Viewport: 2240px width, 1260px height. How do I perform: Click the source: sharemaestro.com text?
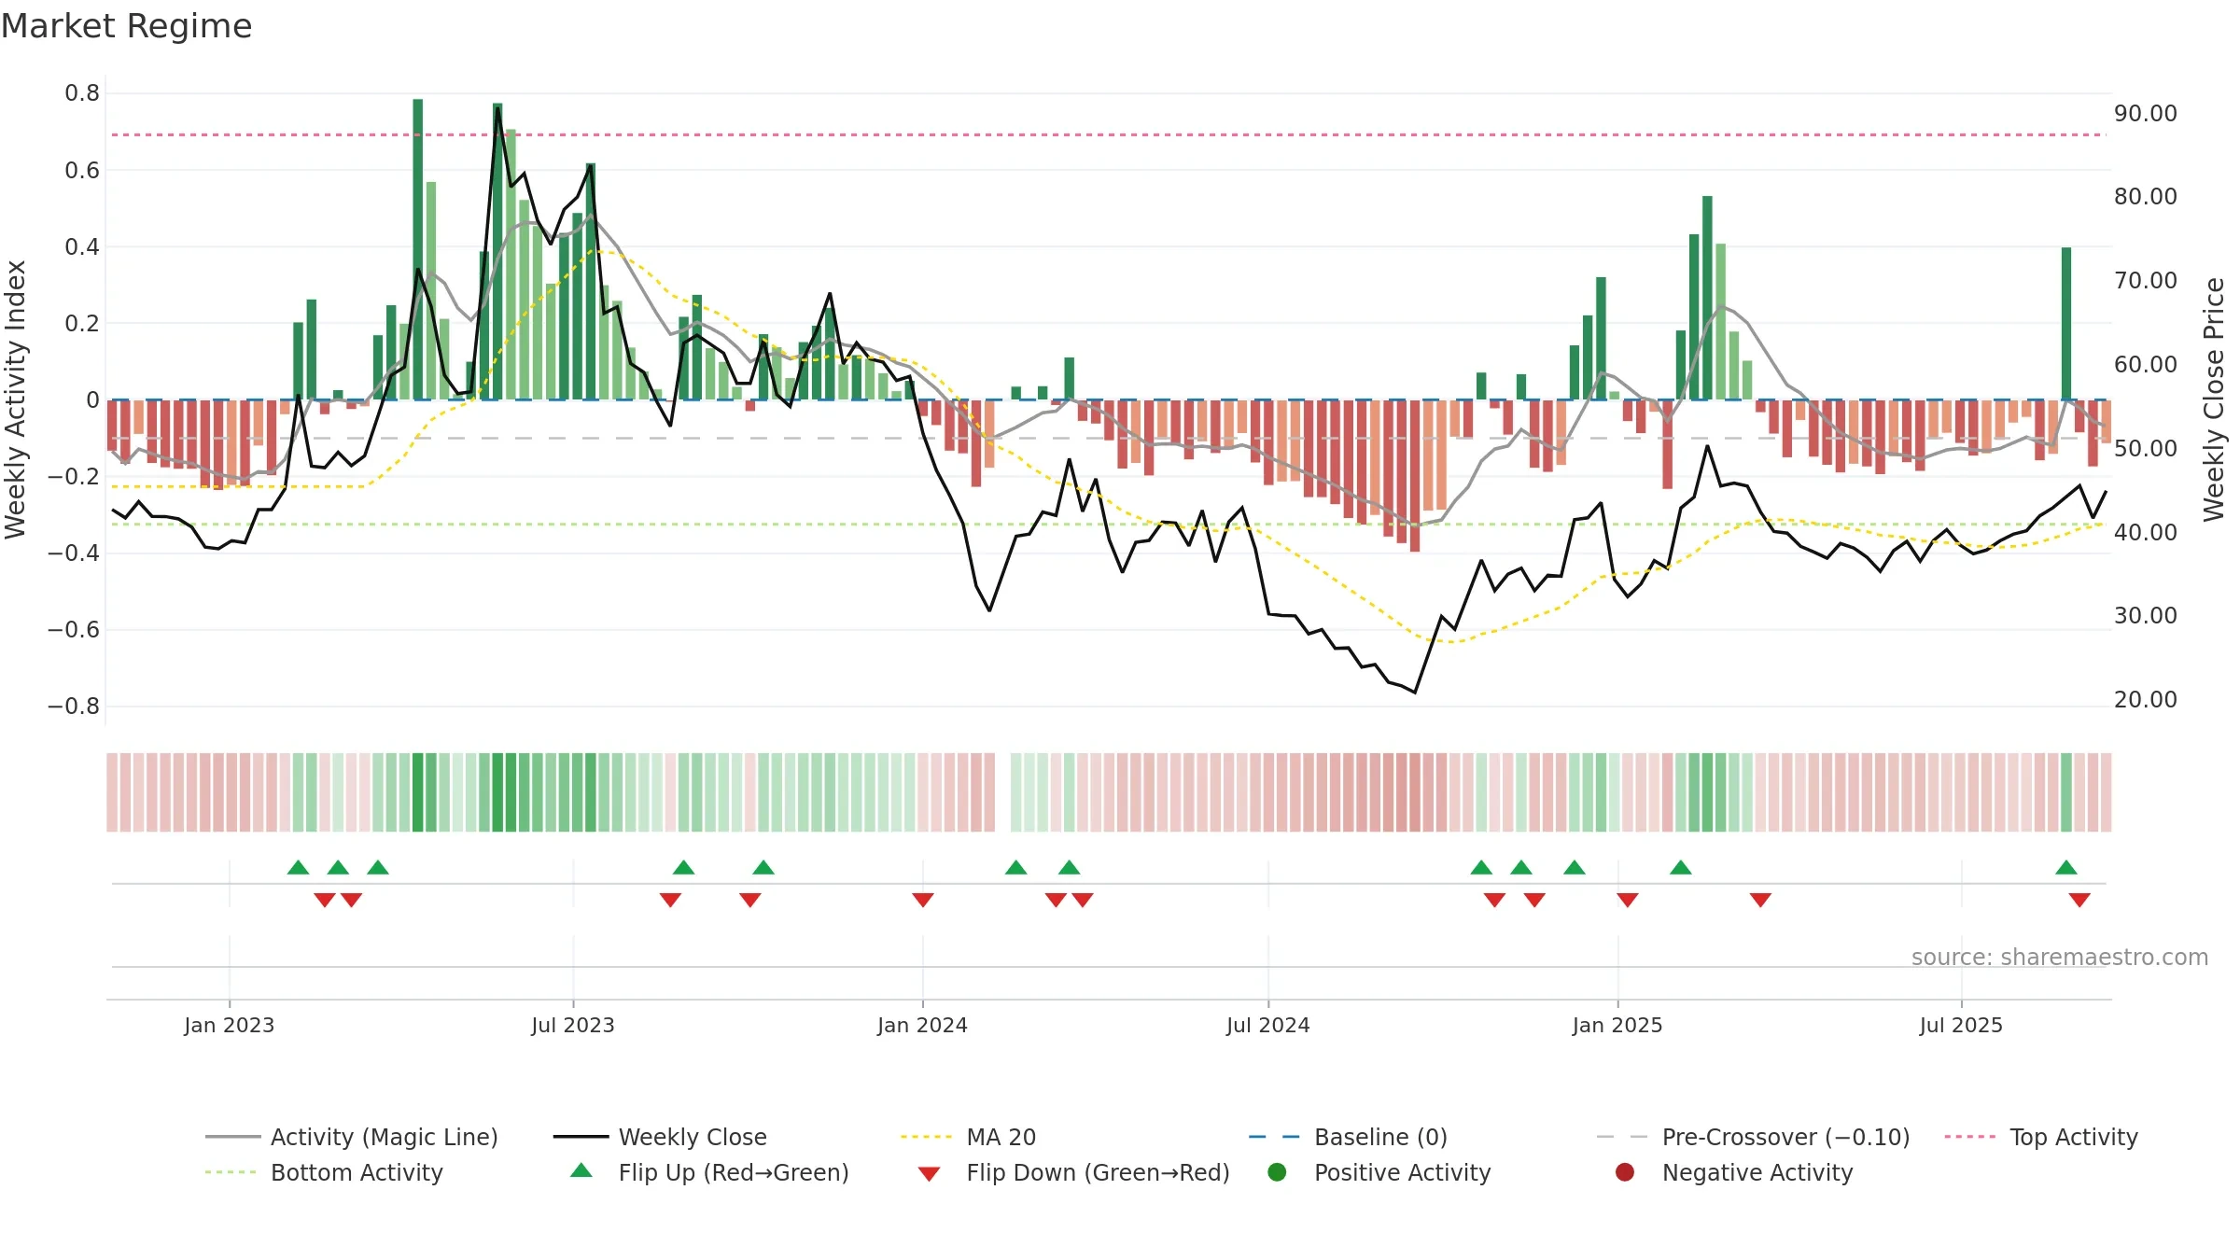(x=2060, y=957)
